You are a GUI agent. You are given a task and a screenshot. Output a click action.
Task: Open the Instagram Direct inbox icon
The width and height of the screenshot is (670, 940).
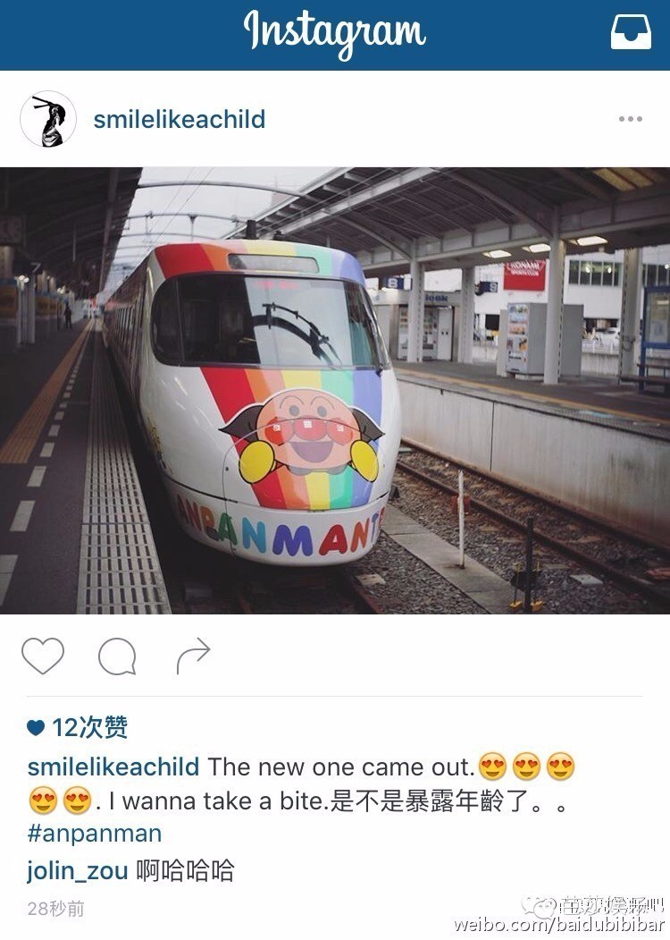pos(631,31)
